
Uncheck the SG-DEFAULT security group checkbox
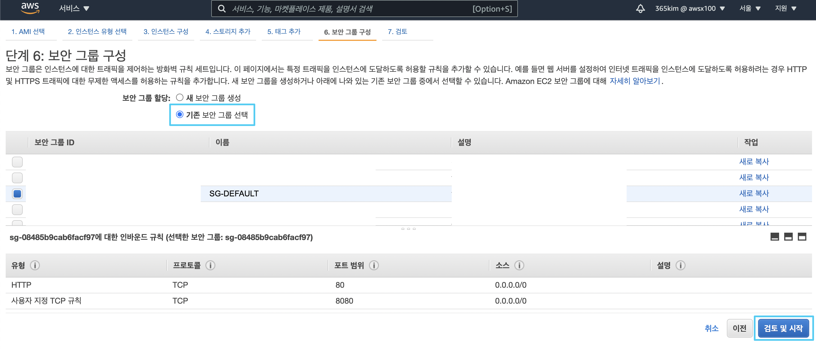tap(17, 194)
